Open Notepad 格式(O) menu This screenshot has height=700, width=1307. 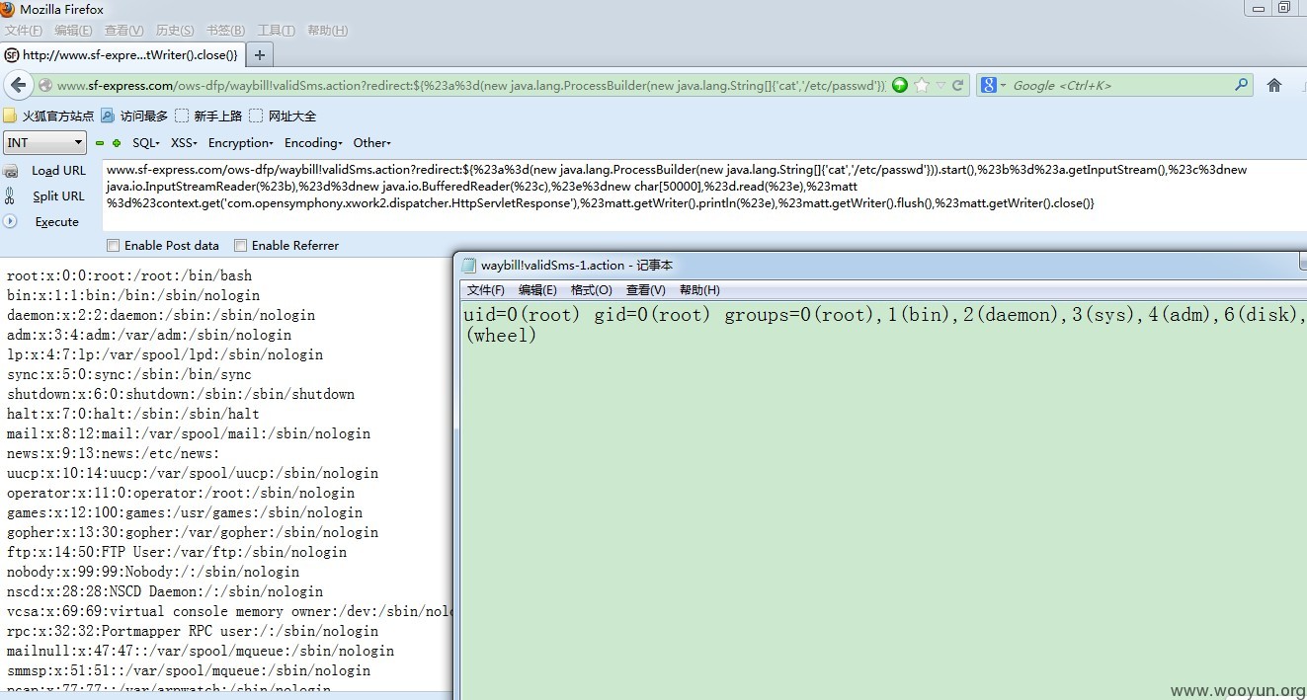[x=592, y=290]
